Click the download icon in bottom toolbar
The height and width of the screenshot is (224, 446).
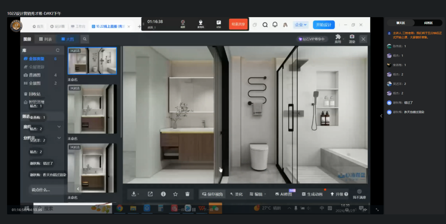click(134, 194)
